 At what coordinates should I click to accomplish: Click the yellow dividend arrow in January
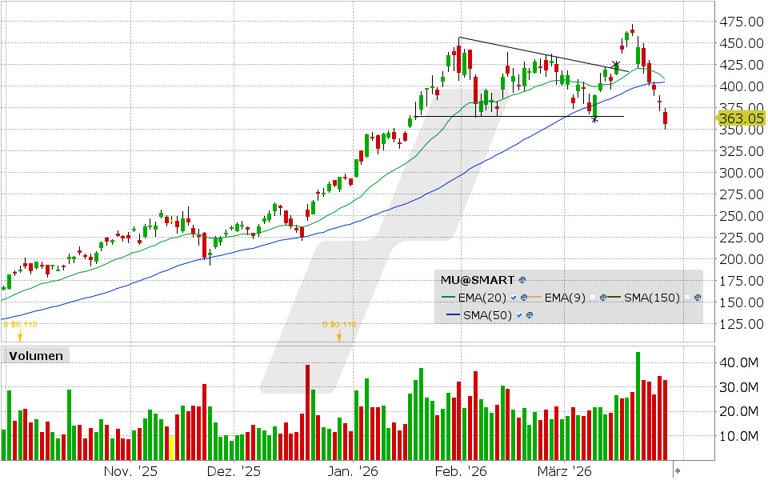339,335
